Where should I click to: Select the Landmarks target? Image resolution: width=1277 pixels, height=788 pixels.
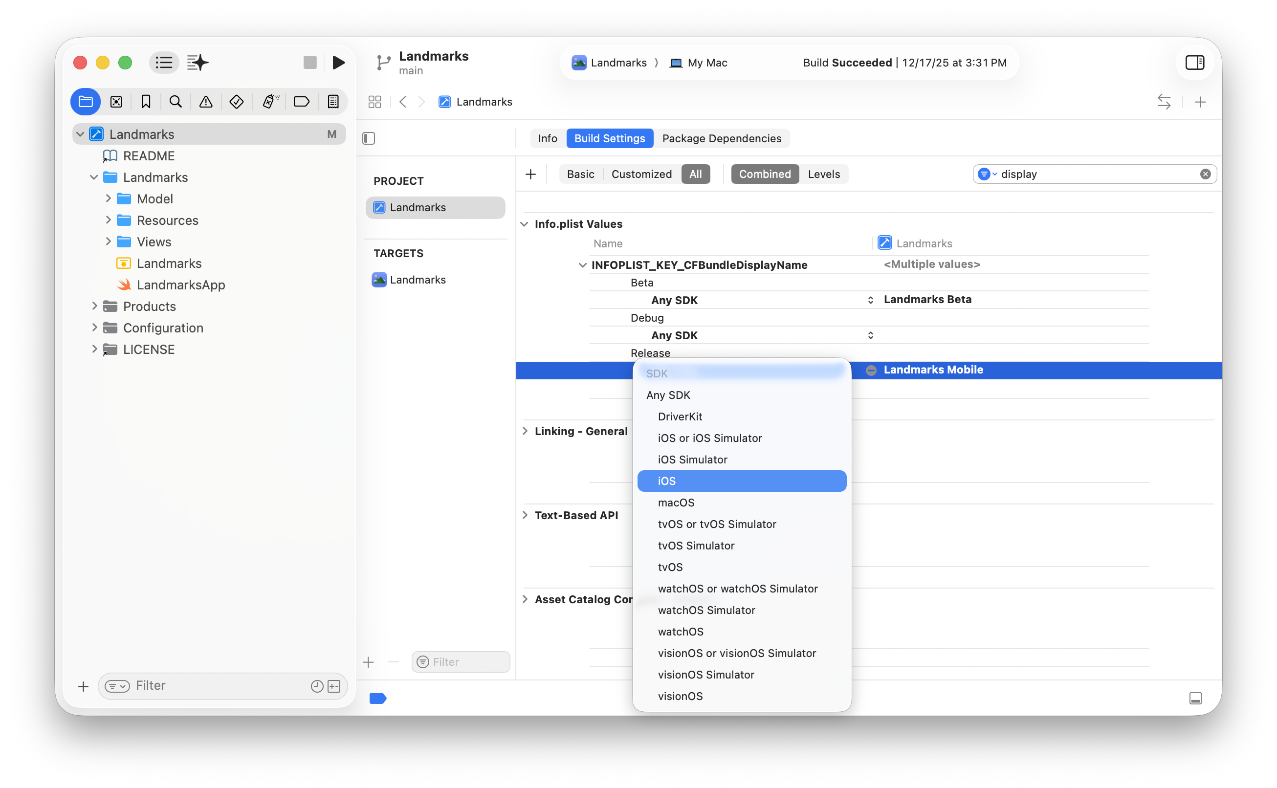pyautogui.click(x=418, y=280)
